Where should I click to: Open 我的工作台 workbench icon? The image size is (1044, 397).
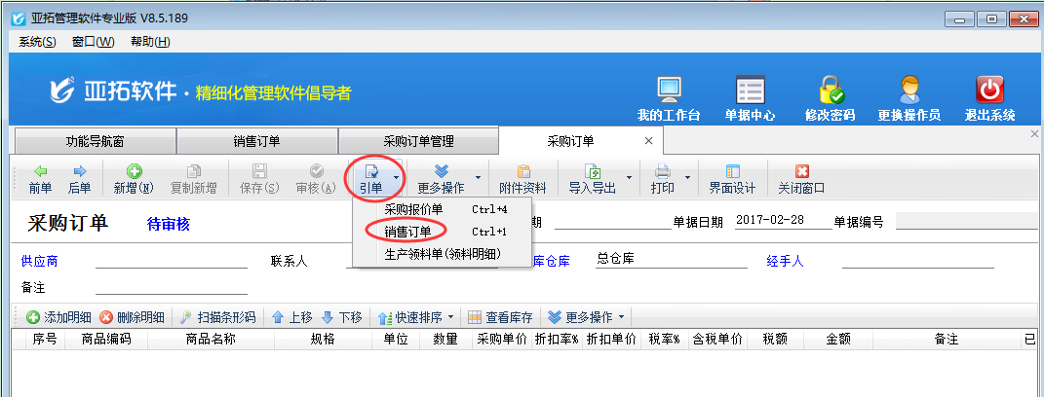tap(669, 97)
